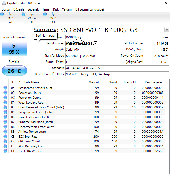The image size is (170, 174).
Task: Click the 26 °C temperature button
Action: tap(15, 70)
